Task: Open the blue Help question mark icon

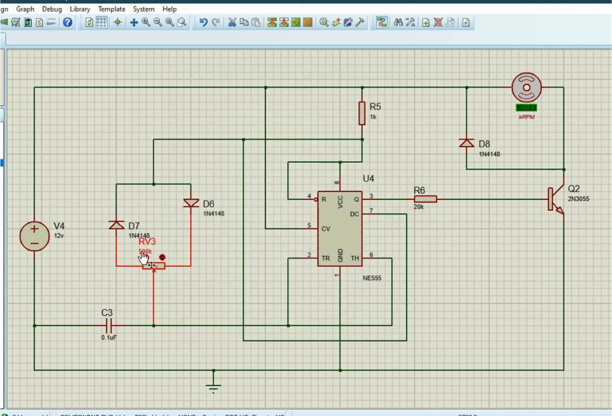Action: tap(67, 22)
